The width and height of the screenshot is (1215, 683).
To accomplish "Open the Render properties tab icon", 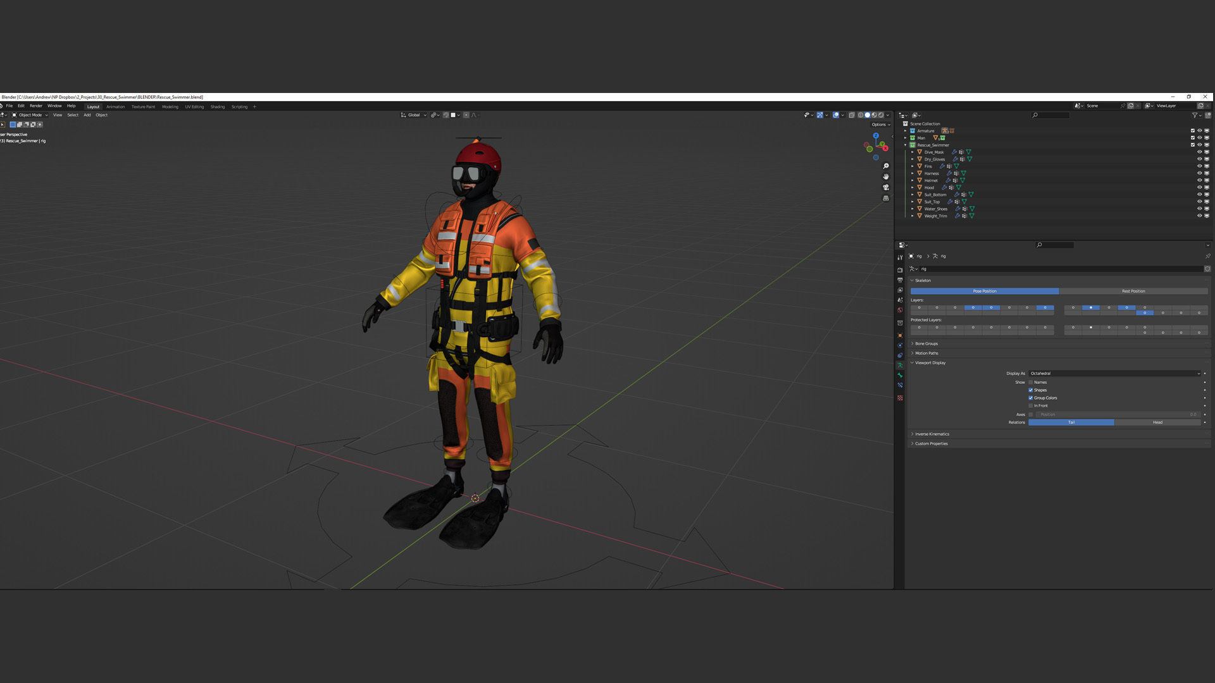I will (x=900, y=270).
